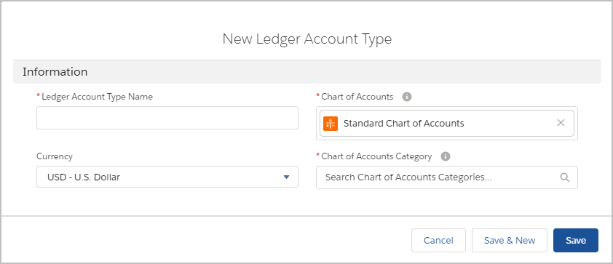Click the Ledger Account Type Name field
This screenshot has height=264, width=613.
tap(167, 118)
